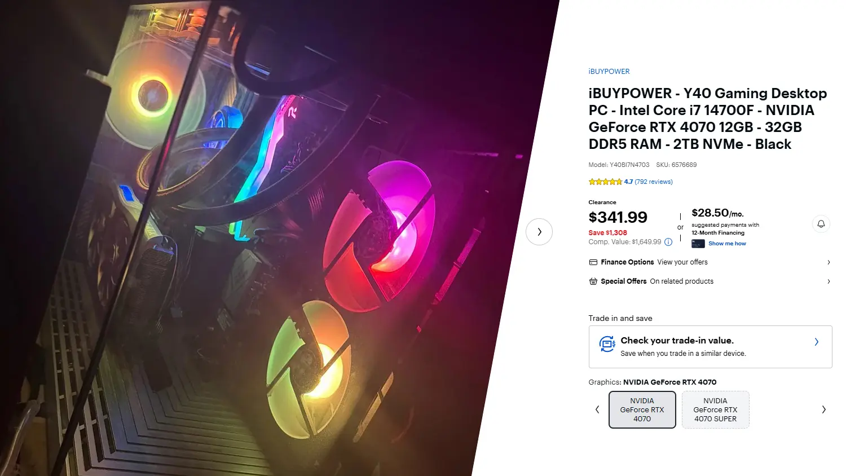The image size is (846, 476).
Task: Show next graphics options arrow
Action: 823,409
